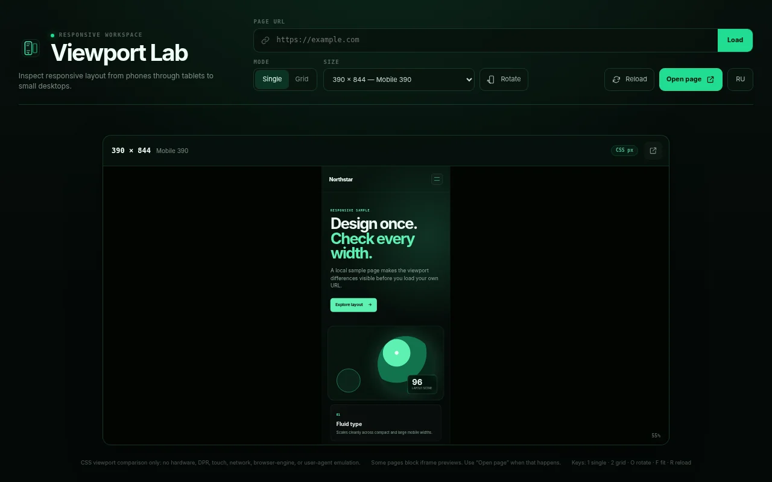Viewport: 772px width, 482px height.
Task: Click the "390 × 844" dimension label
Action: 131,151
